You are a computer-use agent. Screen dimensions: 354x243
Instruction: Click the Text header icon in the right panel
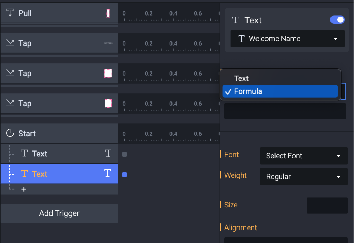[236, 20]
